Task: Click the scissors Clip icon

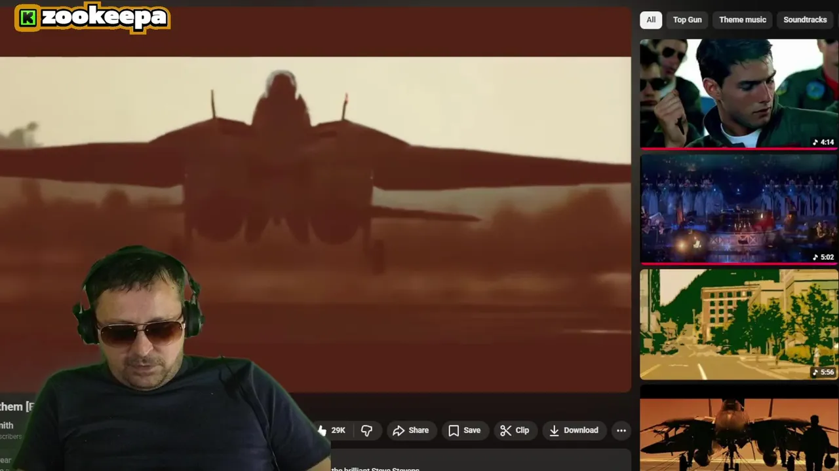Action: pyautogui.click(x=505, y=430)
